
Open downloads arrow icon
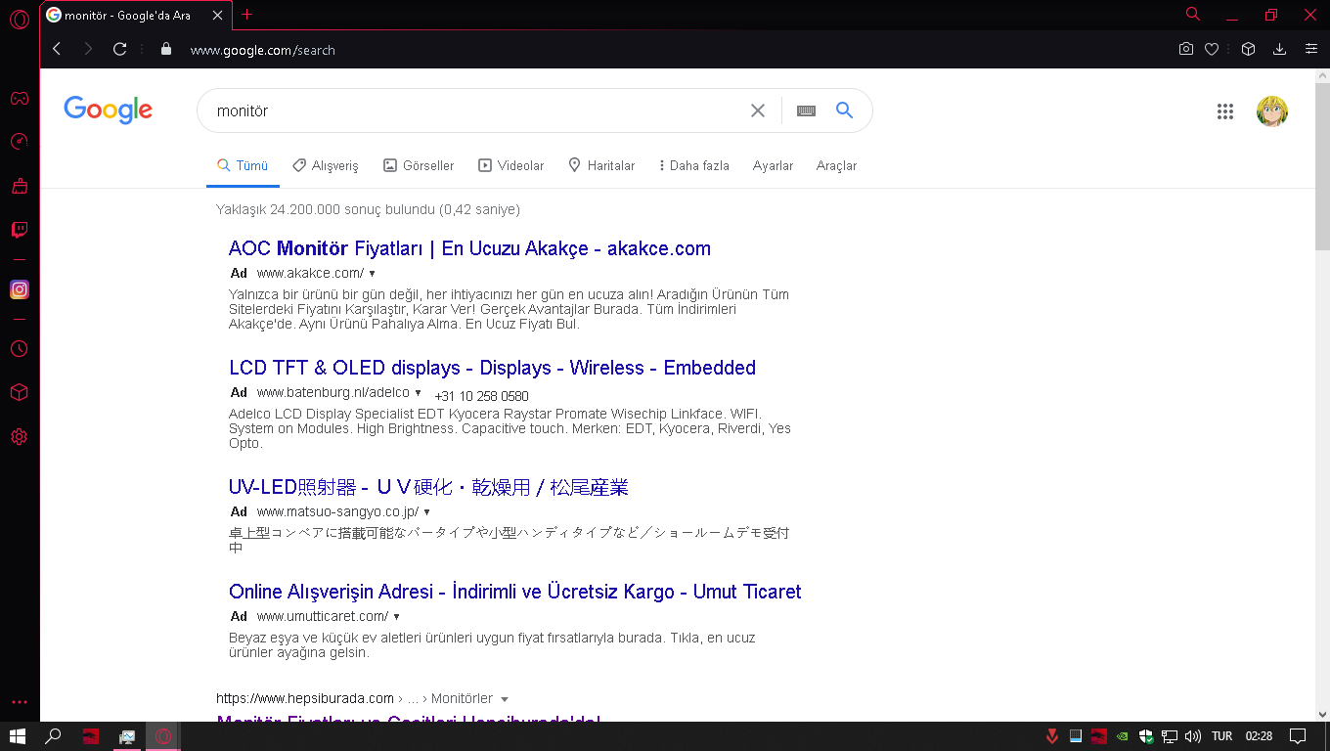point(1279,49)
